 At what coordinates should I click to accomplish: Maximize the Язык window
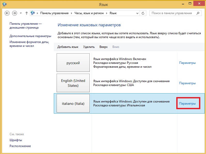(x=190, y=4)
